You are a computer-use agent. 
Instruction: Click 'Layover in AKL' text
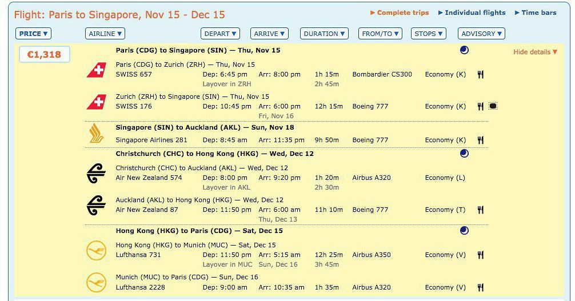coord(226,187)
